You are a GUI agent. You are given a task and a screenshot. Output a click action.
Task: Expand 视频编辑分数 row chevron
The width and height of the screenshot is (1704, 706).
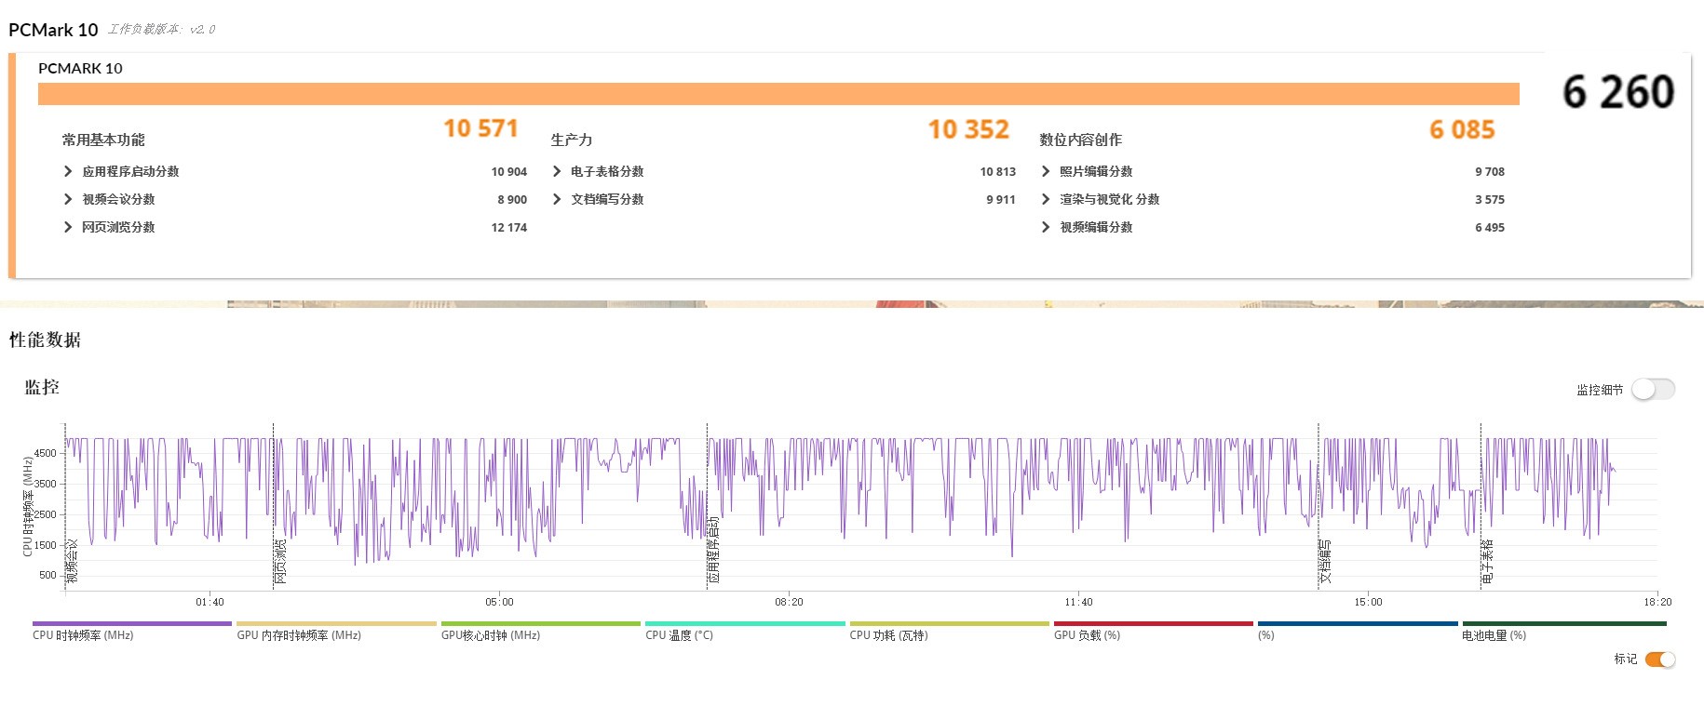pos(1046,227)
